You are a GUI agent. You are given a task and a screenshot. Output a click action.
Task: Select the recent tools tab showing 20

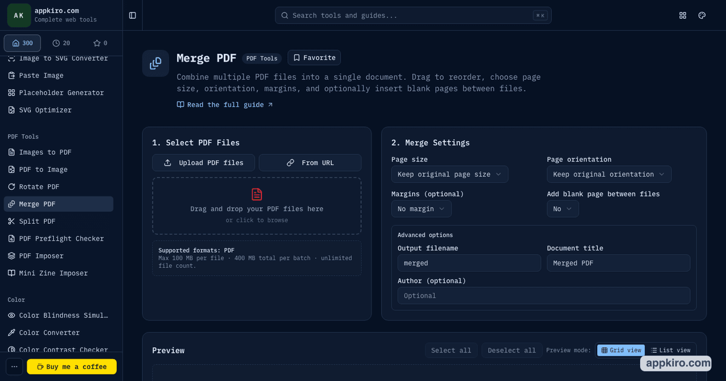pyautogui.click(x=61, y=43)
